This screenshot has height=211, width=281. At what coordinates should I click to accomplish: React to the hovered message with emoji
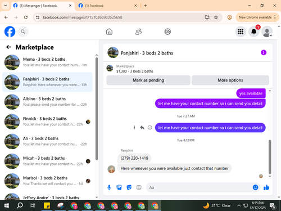click(150, 128)
